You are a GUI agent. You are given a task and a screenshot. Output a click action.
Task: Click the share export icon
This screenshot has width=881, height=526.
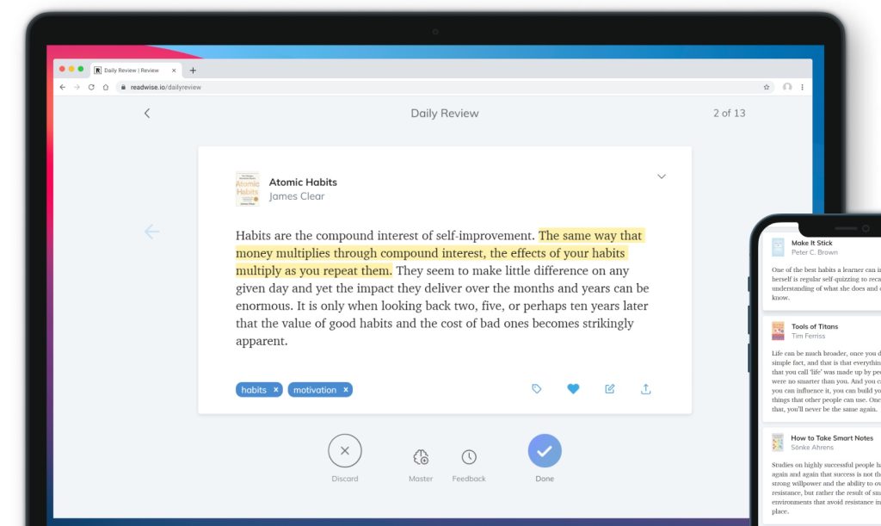coord(645,389)
